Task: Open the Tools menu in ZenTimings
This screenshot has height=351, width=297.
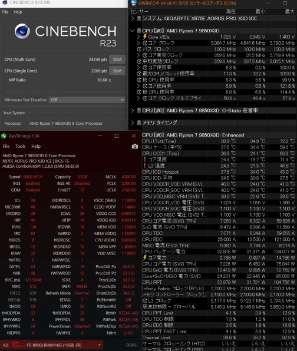Action: pos(21,147)
